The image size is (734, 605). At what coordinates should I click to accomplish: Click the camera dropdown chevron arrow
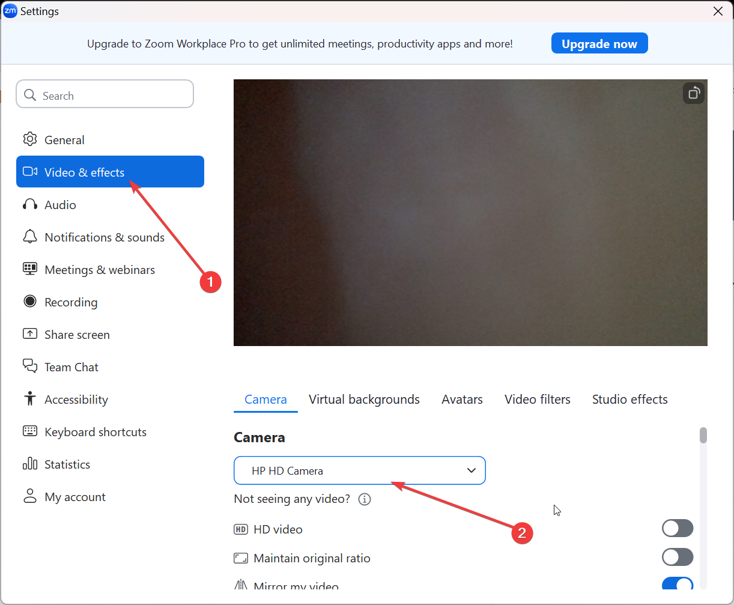click(x=472, y=470)
